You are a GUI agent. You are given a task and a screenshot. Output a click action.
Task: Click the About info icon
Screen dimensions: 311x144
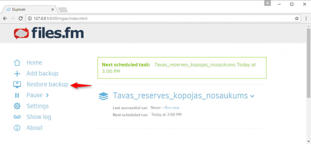coord(17,128)
